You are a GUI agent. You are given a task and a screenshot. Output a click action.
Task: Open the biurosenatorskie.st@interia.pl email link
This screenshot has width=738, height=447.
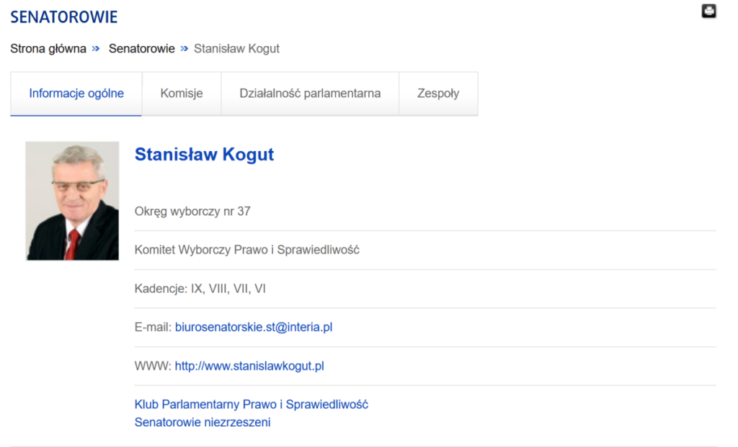253,328
